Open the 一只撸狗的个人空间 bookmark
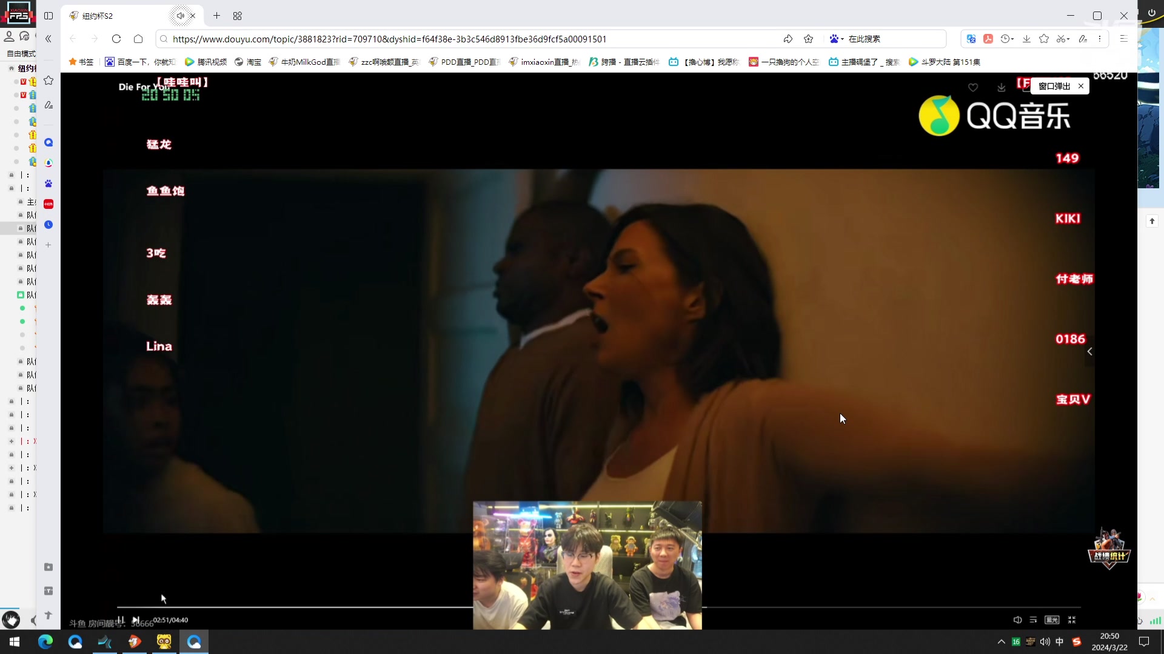The height and width of the screenshot is (654, 1164). click(x=784, y=62)
